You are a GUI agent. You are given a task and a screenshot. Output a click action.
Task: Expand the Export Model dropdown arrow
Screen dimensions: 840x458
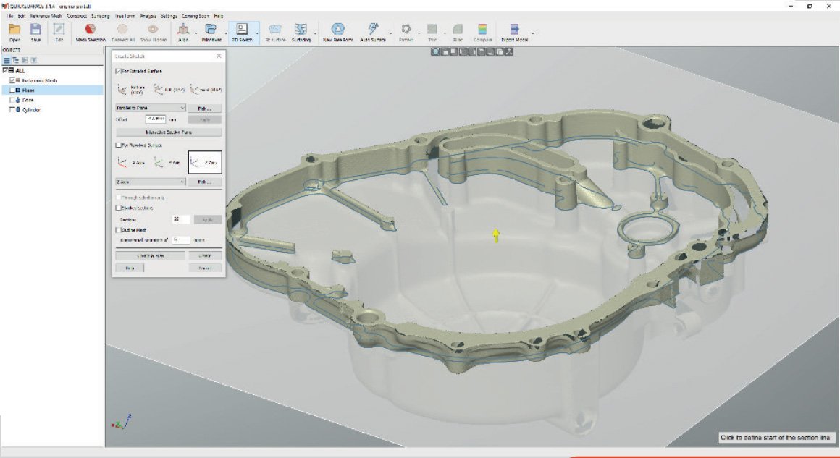click(532, 34)
